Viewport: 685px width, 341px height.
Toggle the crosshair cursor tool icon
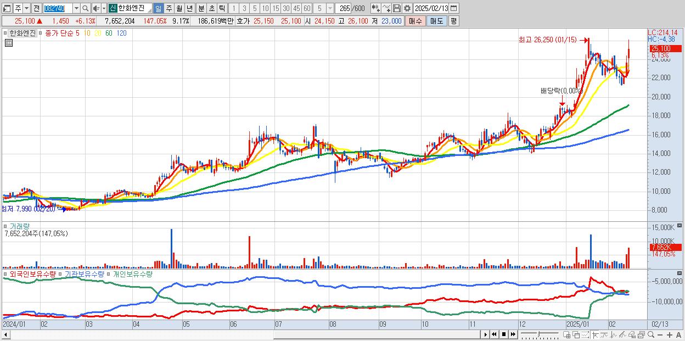click(596, 334)
